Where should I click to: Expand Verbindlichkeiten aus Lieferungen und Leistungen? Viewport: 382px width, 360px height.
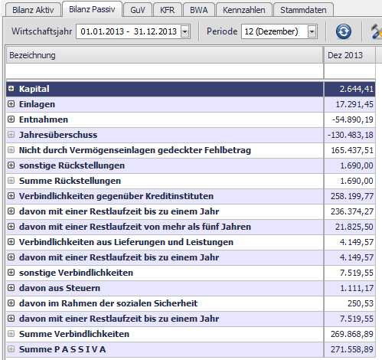(x=11, y=242)
